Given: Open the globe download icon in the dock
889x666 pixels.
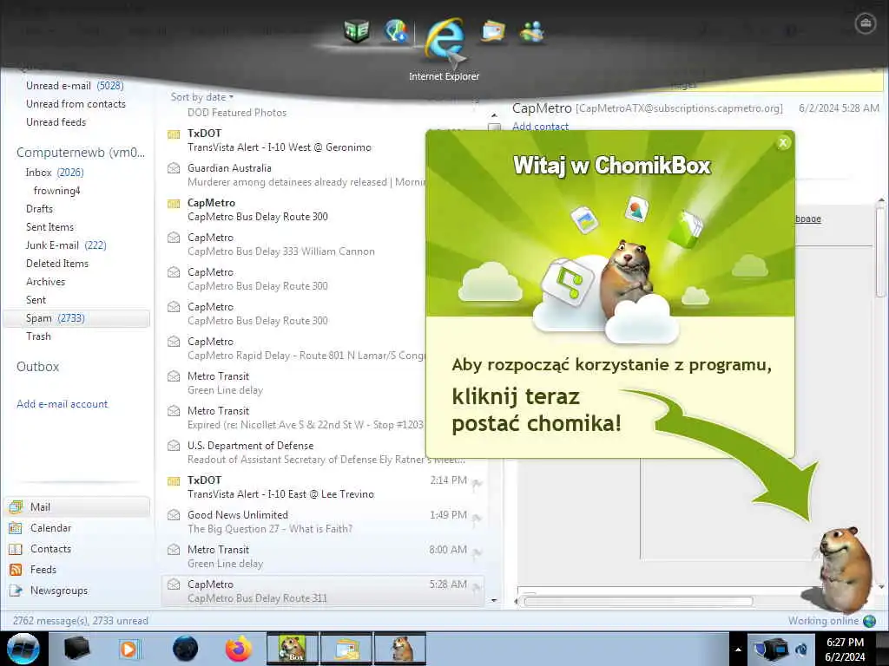Looking at the screenshot, I should tap(396, 30).
